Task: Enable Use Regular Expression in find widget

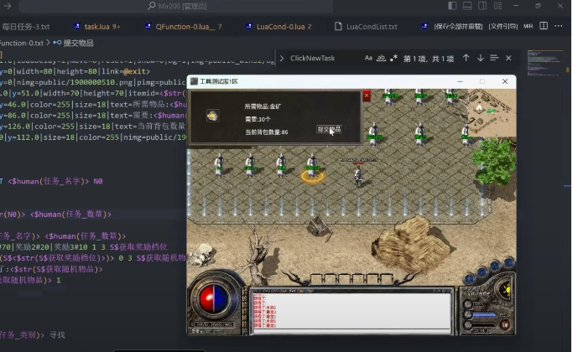Action: [x=394, y=59]
